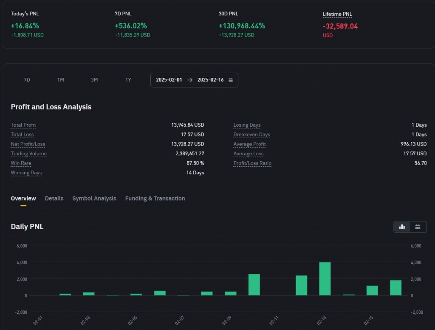Open the Details tab
This screenshot has height=330, width=435.
(x=54, y=199)
